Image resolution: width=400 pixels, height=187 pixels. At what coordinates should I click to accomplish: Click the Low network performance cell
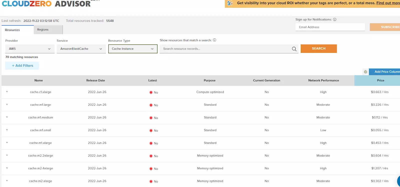click(323, 130)
